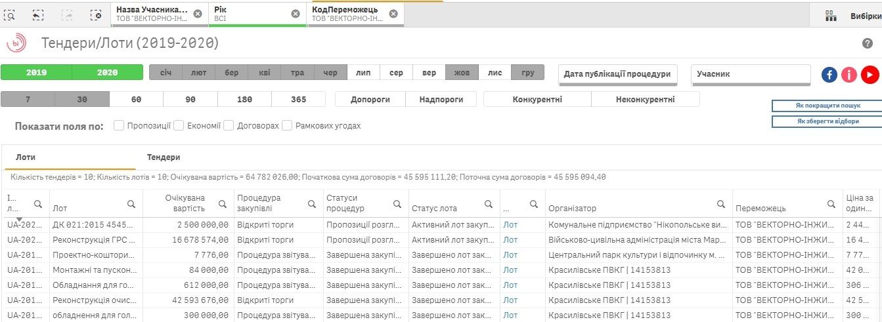Select month січ
The image size is (882, 322).
pyautogui.click(x=165, y=73)
